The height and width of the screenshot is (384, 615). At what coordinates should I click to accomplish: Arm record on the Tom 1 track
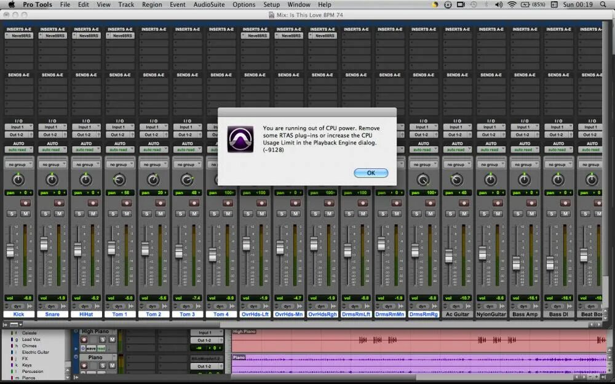point(127,203)
